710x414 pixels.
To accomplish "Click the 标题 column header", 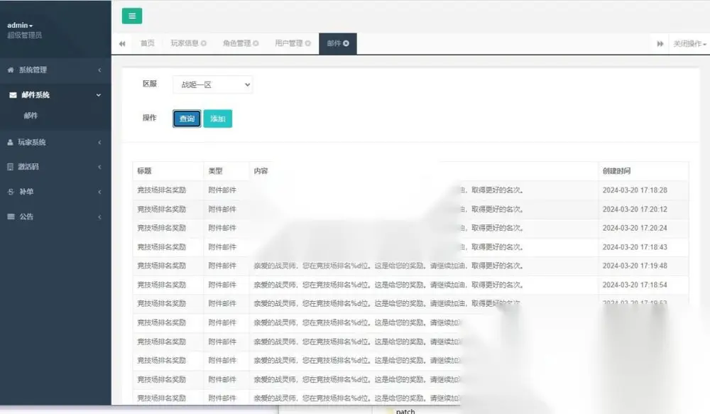I will click(x=144, y=170).
